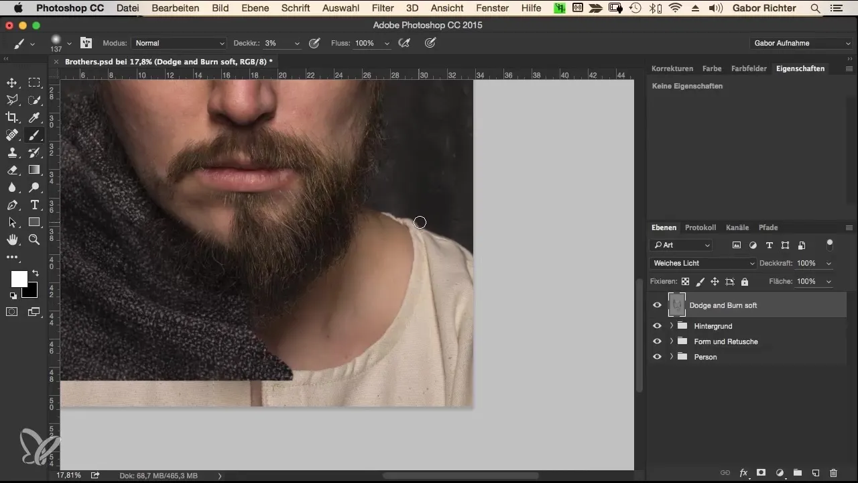Create a new layer

point(815,473)
